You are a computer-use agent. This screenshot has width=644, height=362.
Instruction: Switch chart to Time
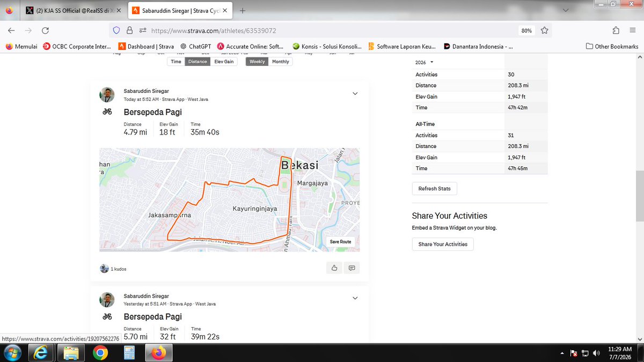(x=176, y=62)
